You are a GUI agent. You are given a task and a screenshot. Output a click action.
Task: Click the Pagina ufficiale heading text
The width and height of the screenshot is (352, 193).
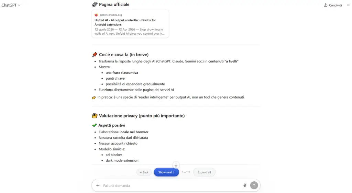click(x=114, y=4)
